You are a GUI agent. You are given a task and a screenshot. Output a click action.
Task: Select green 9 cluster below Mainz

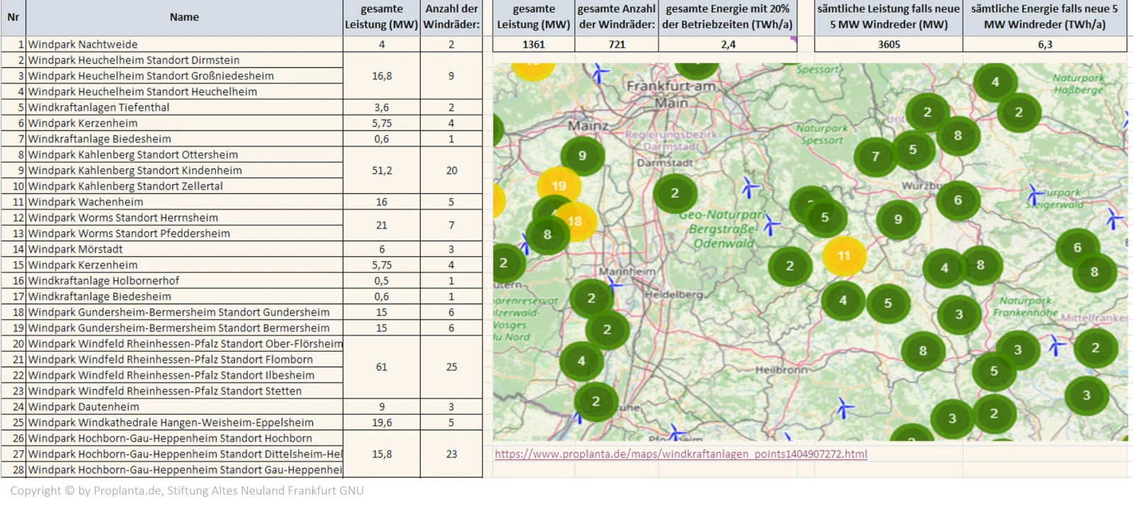pos(582,156)
